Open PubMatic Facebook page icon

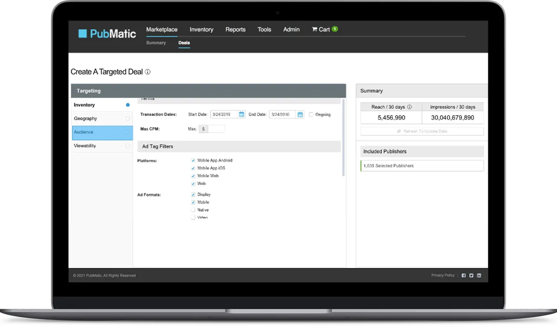tap(463, 275)
